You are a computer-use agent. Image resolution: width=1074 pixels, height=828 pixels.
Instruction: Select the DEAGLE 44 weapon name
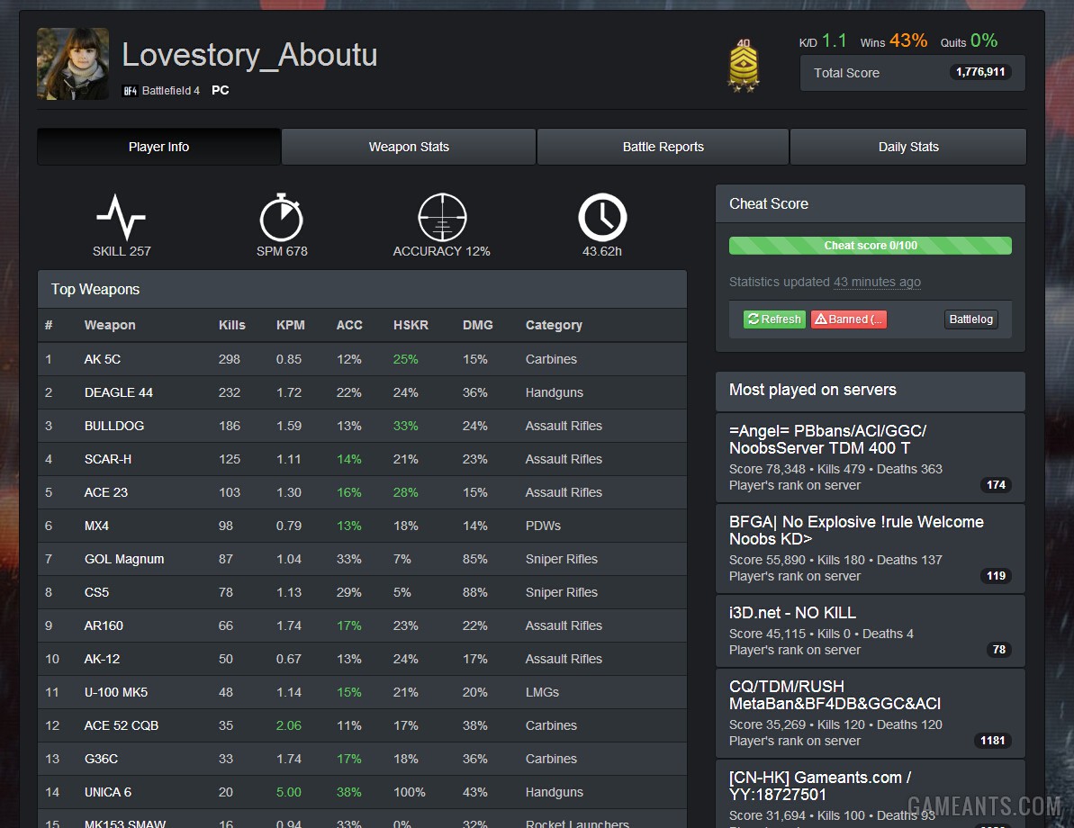(x=119, y=392)
